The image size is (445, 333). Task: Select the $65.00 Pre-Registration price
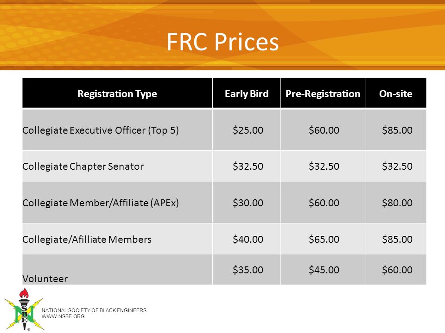pyautogui.click(x=324, y=239)
